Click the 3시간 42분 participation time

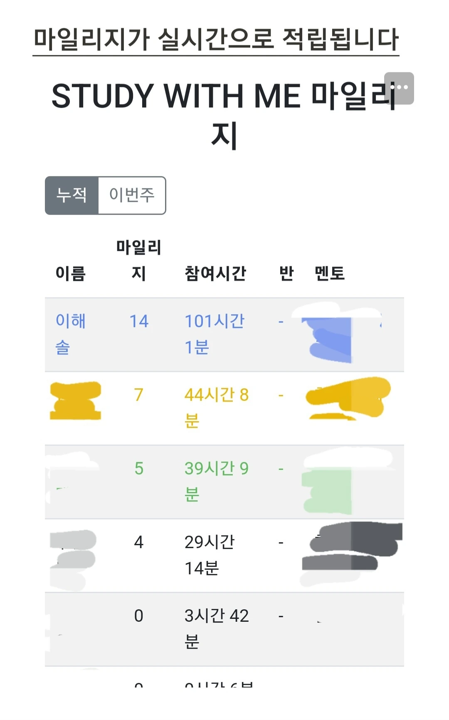[x=217, y=629]
